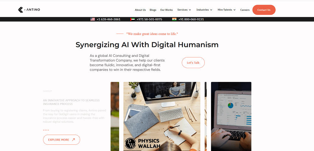
Task: Go to the Our Works page
Action: click(166, 10)
